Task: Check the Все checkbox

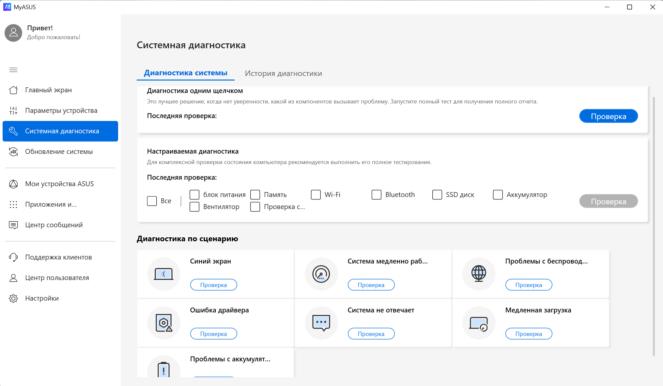Action: click(x=152, y=201)
